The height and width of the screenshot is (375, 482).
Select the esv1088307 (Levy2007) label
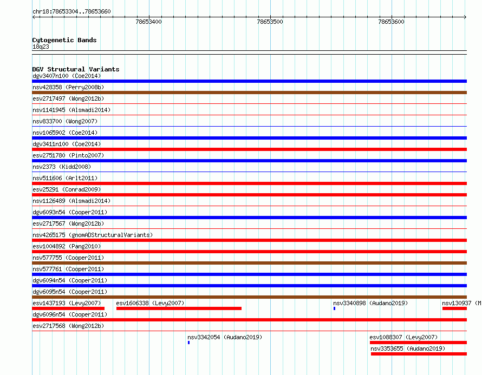[x=403, y=337]
